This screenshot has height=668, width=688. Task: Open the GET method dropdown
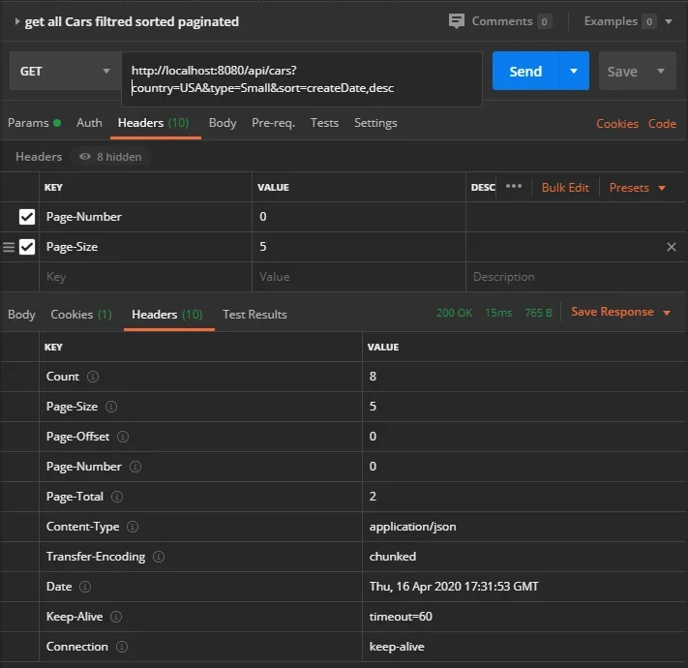tap(66, 71)
